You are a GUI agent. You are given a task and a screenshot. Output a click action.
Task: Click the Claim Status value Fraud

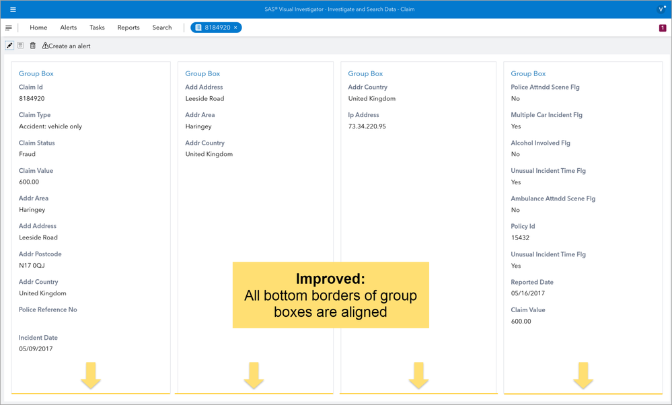tap(27, 154)
